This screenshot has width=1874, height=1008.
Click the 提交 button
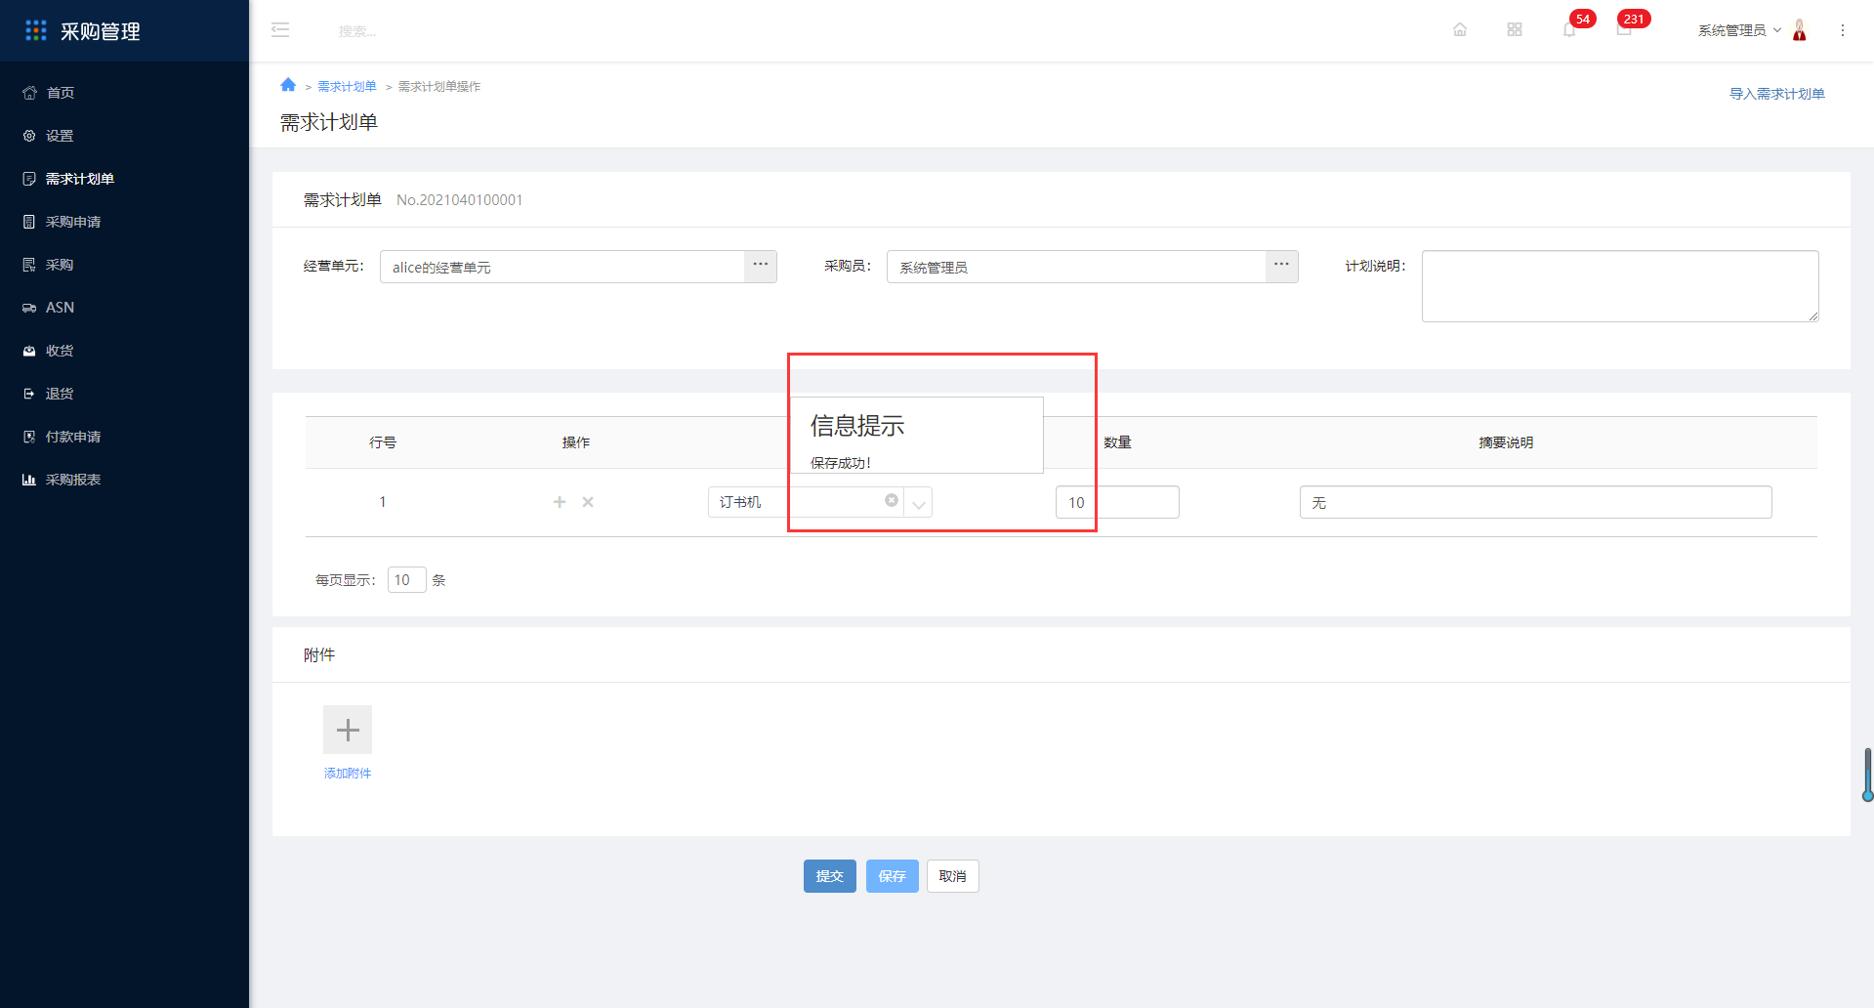point(830,876)
